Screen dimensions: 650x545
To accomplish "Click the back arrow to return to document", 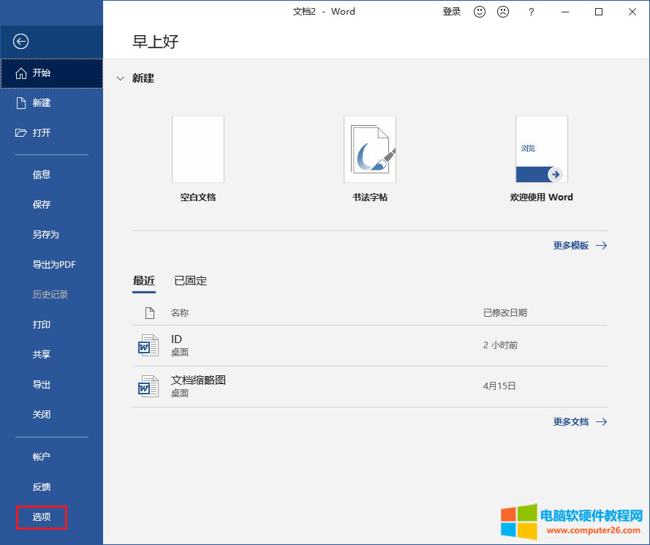I will click(20, 42).
